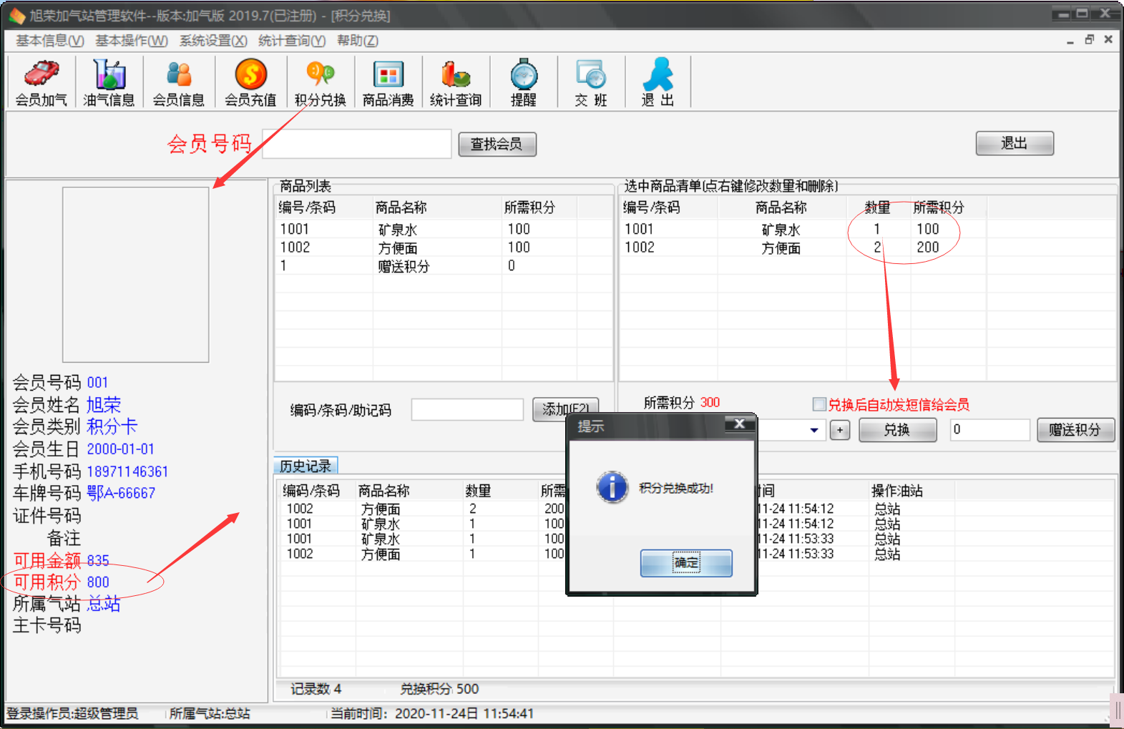Viewport: 1124px width, 729px height.
Task: Open 油气信息 toolbar icon
Action: pos(109,83)
